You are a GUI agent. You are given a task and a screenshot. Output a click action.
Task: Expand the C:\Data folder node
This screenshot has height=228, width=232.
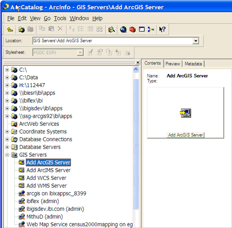point(7,77)
